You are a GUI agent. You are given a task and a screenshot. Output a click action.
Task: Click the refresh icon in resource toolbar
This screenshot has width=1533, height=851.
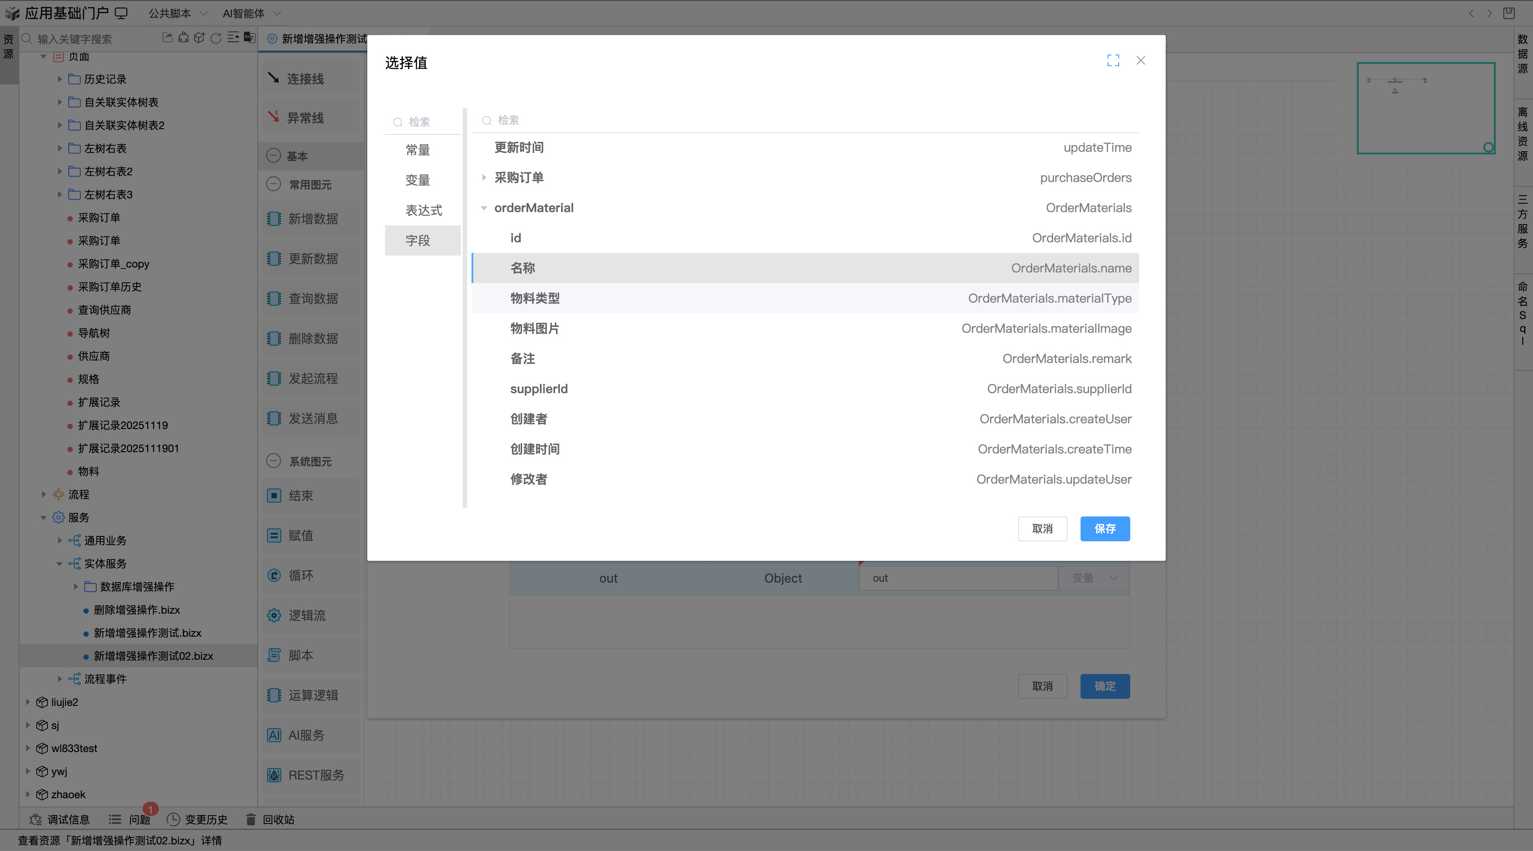tap(216, 37)
